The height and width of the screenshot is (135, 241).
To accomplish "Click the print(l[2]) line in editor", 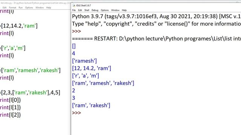I will [10, 115].
